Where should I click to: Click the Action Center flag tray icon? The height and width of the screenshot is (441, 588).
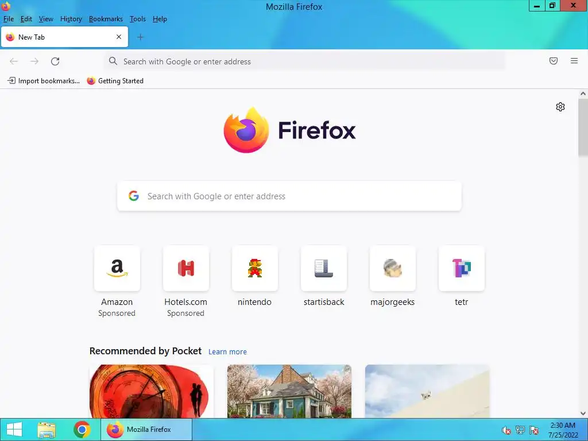point(534,430)
